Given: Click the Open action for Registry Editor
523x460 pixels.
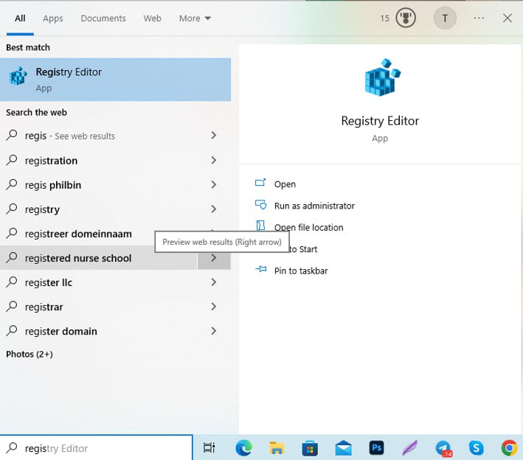Looking at the screenshot, I should (285, 184).
